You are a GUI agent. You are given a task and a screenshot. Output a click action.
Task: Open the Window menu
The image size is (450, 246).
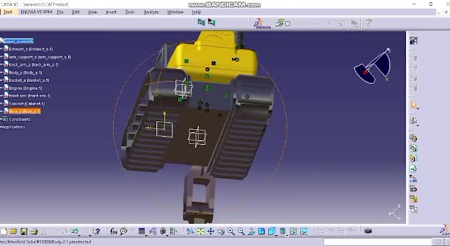coord(175,12)
